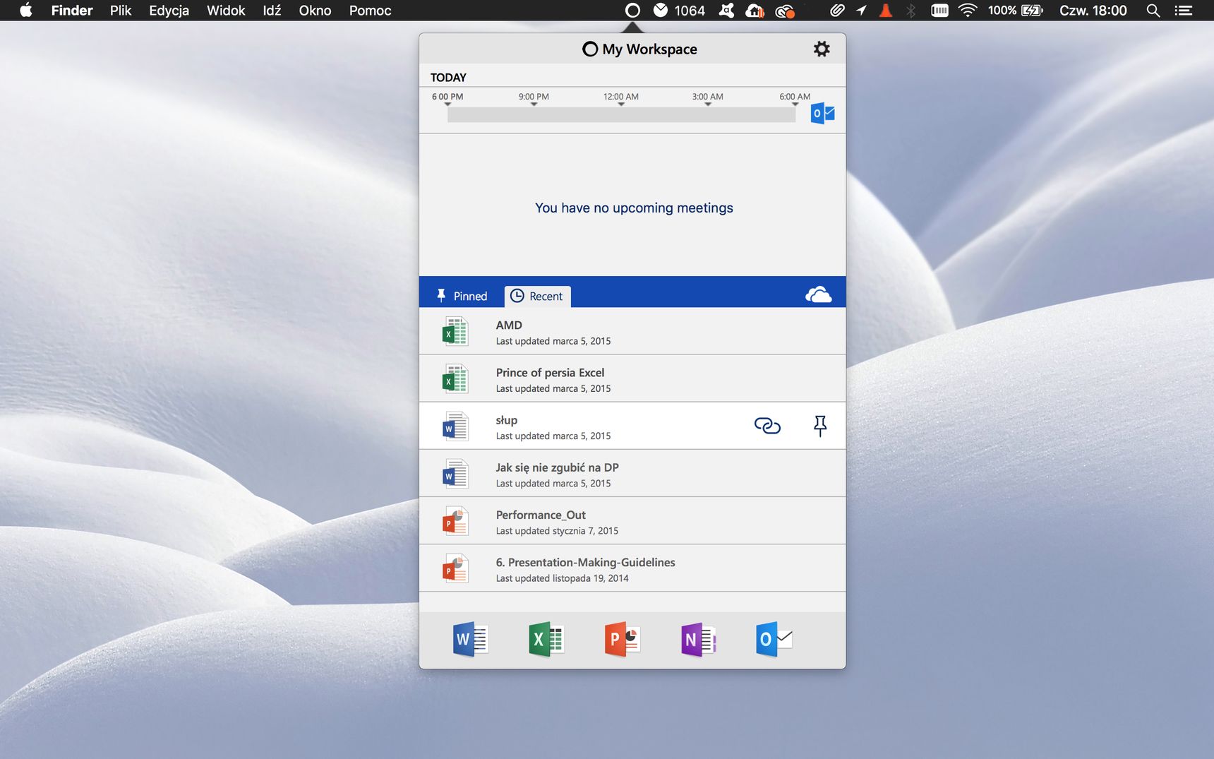
Task: Open Prince of persia Excel file
Action: tap(632, 378)
